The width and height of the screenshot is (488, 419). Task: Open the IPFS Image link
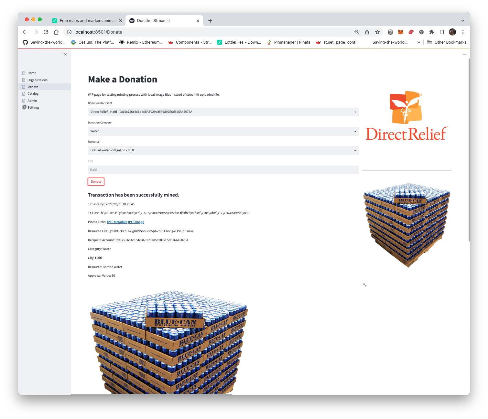[x=136, y=222]
